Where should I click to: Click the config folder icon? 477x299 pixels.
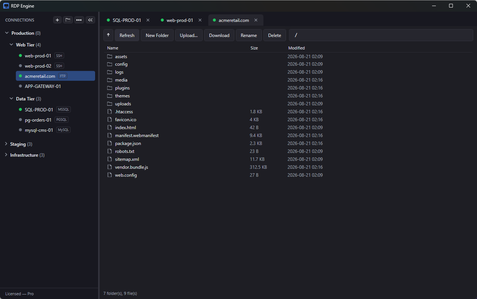click(x=110, y=64)
